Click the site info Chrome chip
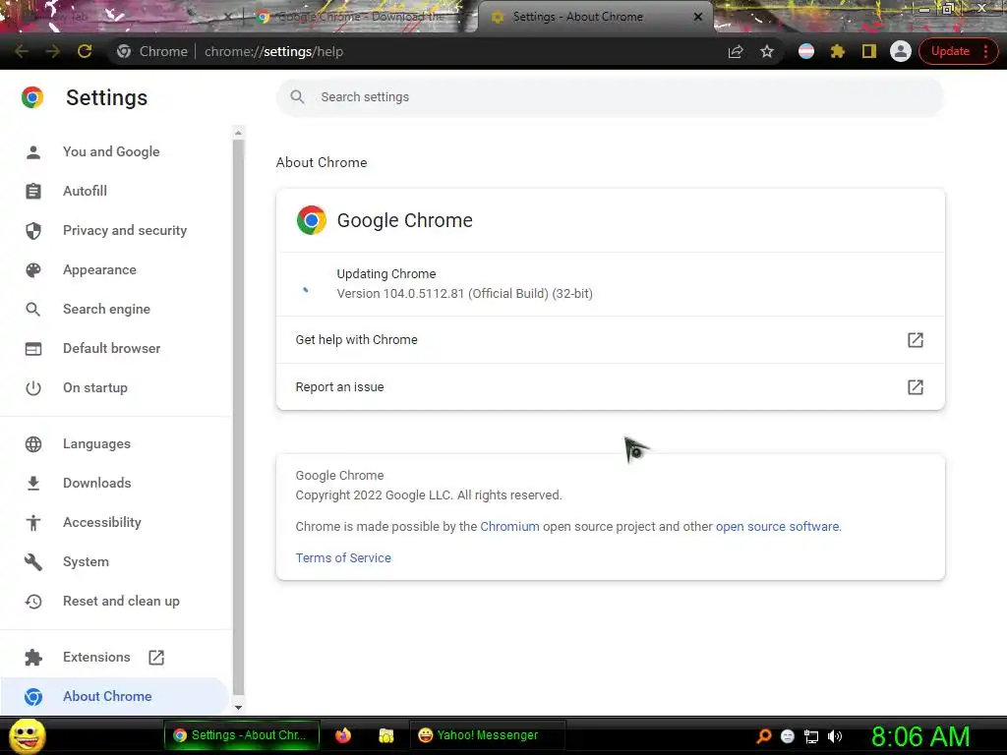Screen dimensions: 1007x755 (x=152, y=51)
